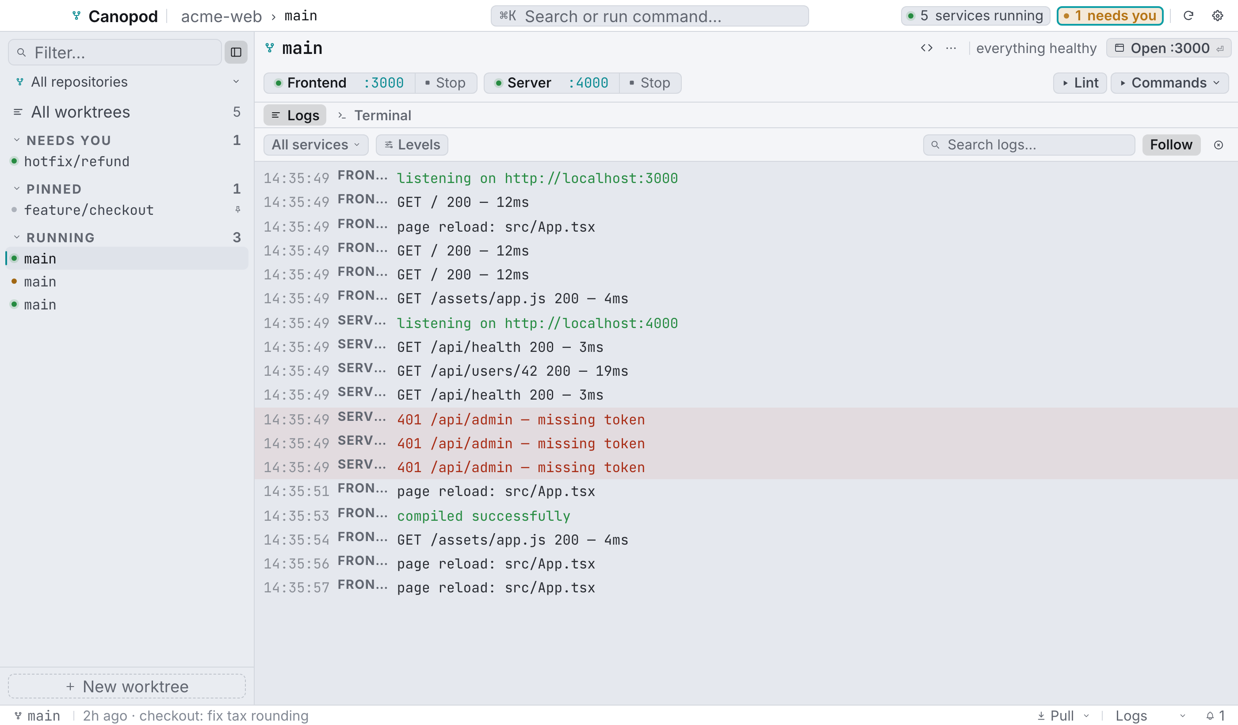Open :3000 in browser
This screenshot has height=725, width=1238.
pos(1168,48)
